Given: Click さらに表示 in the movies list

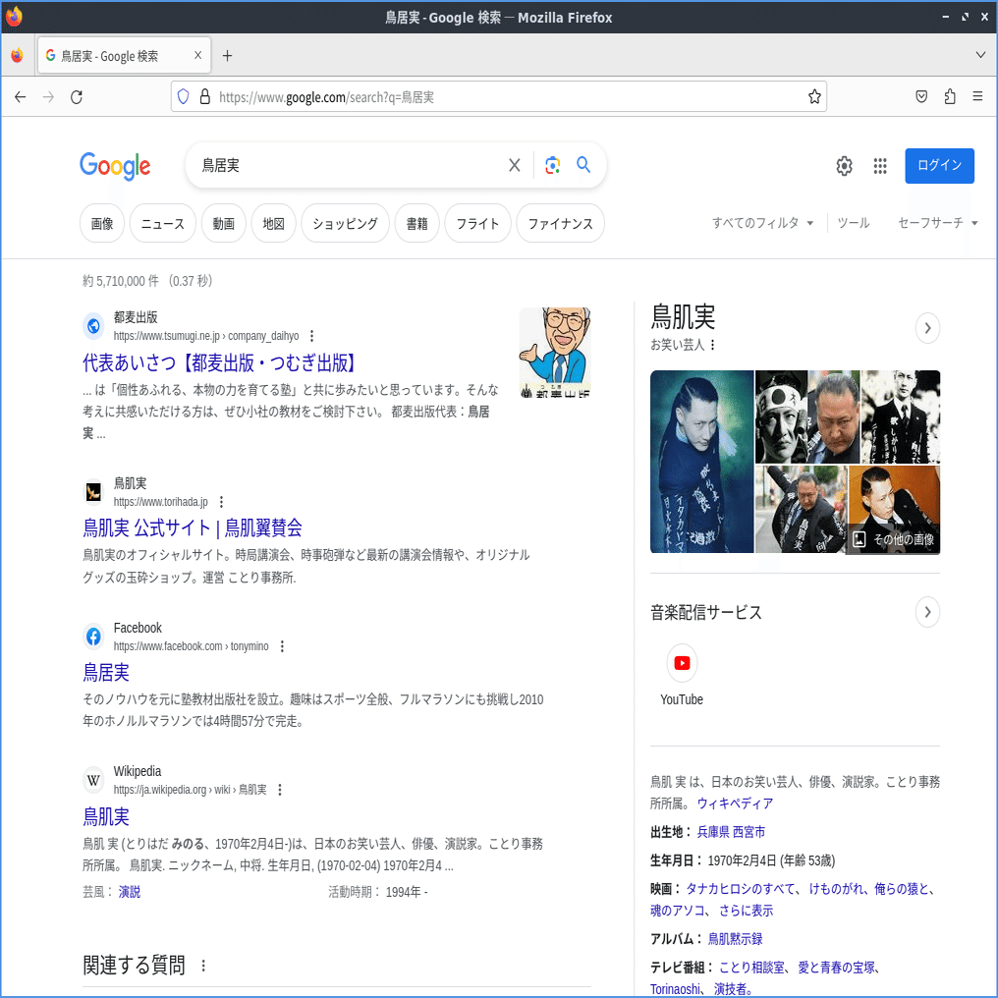Looking at the screenshot, I should pos(746,911).
